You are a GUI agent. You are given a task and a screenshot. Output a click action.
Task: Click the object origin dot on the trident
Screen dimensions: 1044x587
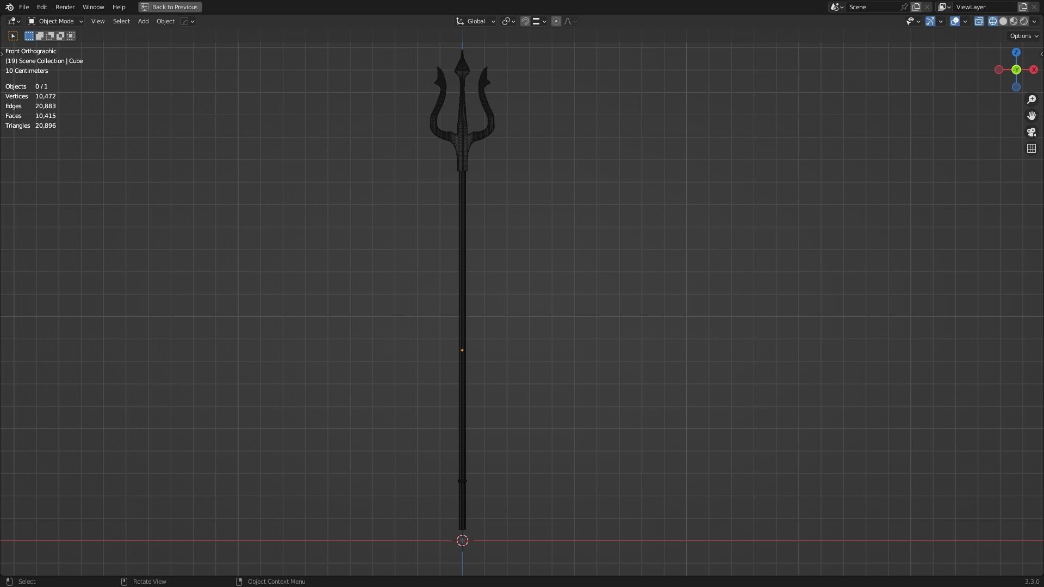pyautogui.click(x=462, y=350)
